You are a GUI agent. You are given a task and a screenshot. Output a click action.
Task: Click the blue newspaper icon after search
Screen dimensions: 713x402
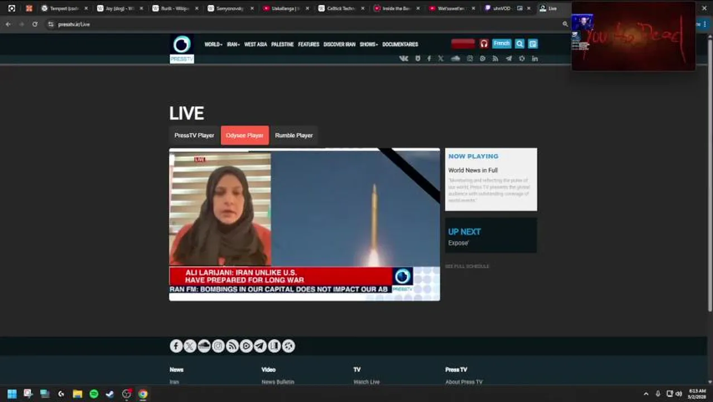click(x=533, y=44)
